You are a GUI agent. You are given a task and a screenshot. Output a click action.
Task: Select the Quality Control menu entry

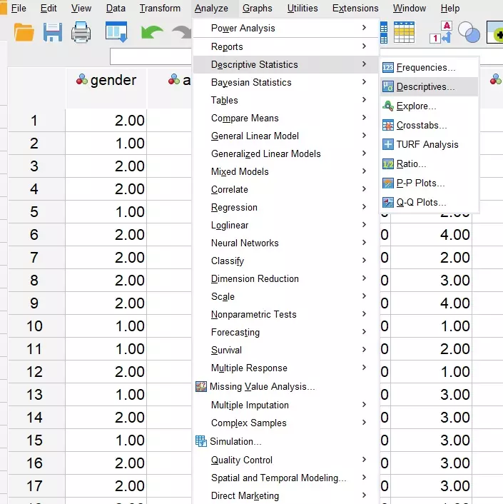click(286, 460)
